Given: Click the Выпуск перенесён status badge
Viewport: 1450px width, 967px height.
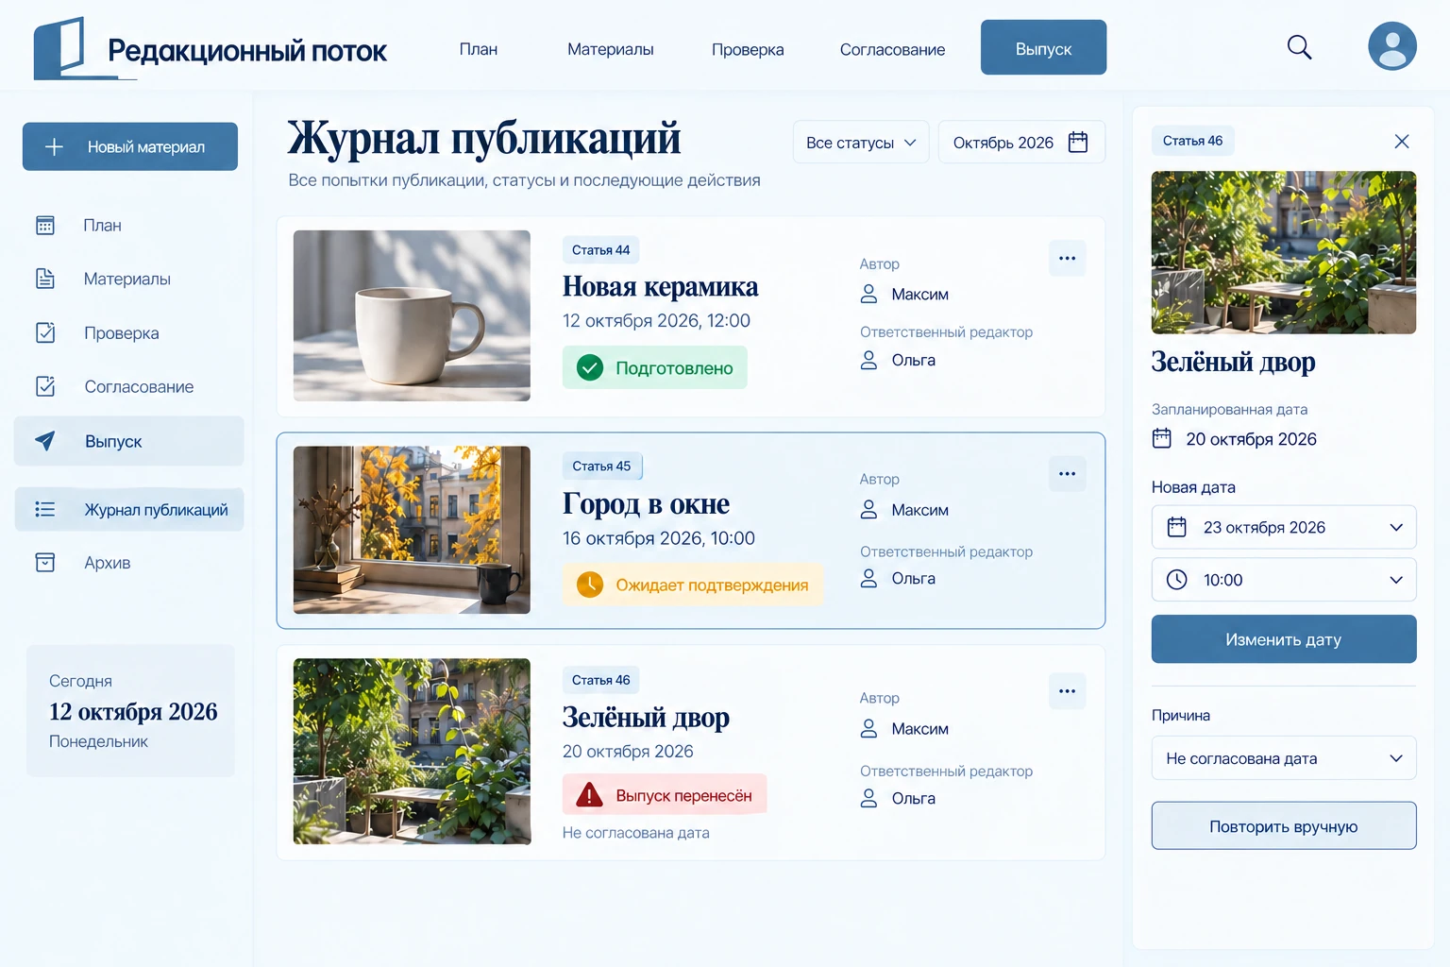Looking at the screenshot, I should coord(665,795).
